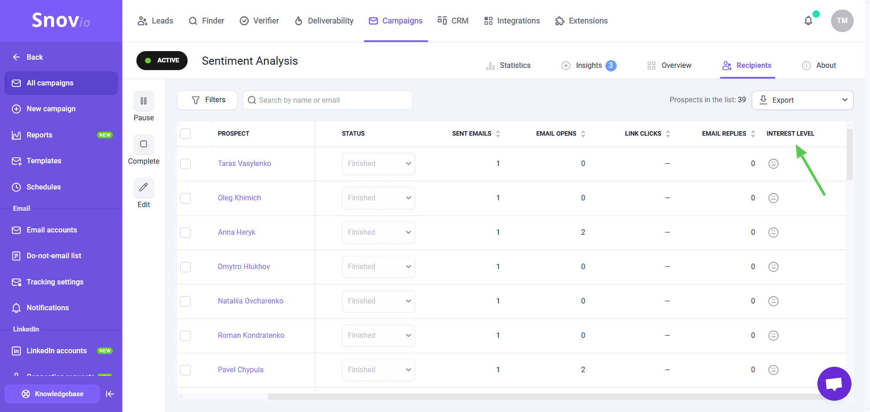Open the notifications bell icon
The height and width of the screenshot is (412, 870).
[808, 21]
